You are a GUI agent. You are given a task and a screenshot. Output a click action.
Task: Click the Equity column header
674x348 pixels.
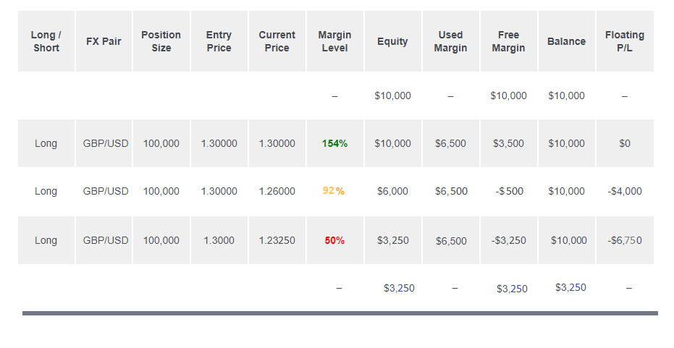point(392,41)
